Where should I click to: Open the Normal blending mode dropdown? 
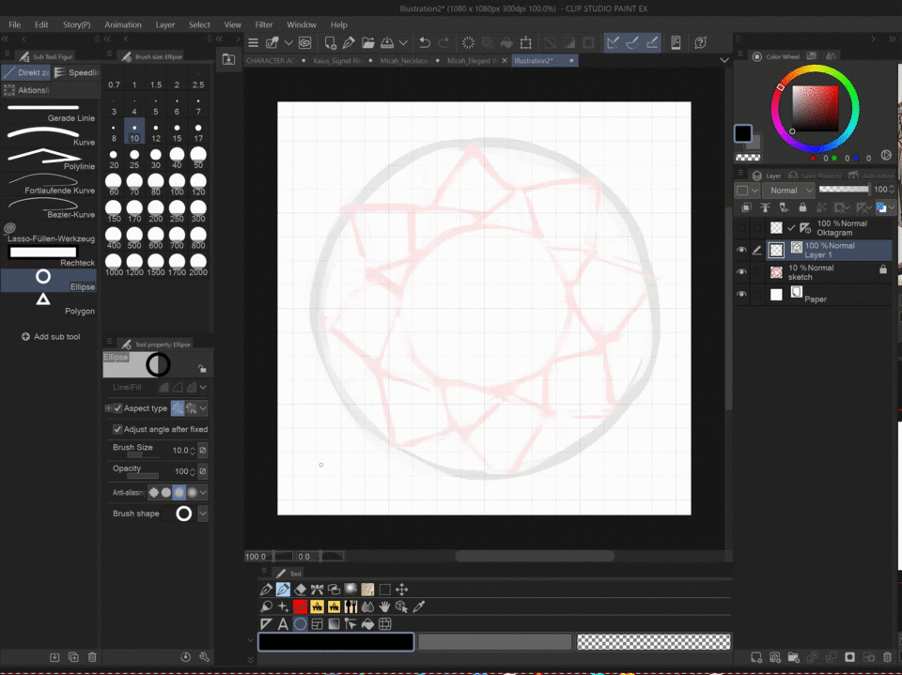pyautogui.click(x=788, y=191)
